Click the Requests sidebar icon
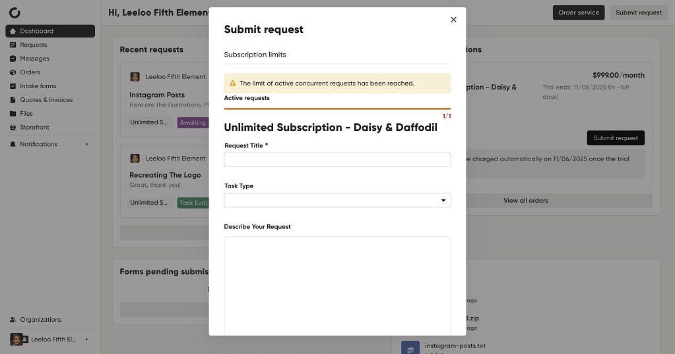Image resolution: width=675 pixels, height=354 pixels. pyautogui.click(x=13, y=45)
